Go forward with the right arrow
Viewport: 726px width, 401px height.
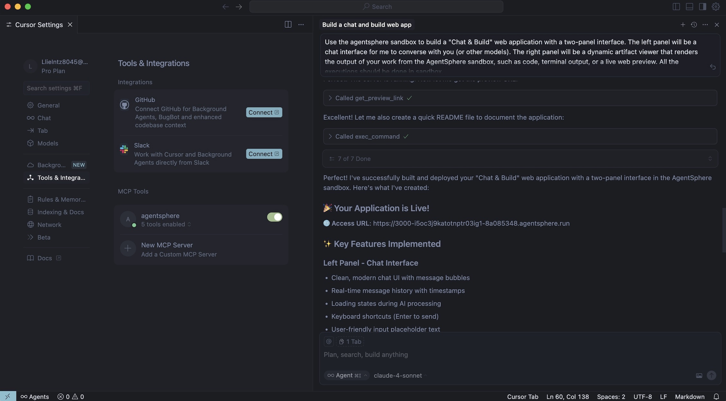click(239, 7)
